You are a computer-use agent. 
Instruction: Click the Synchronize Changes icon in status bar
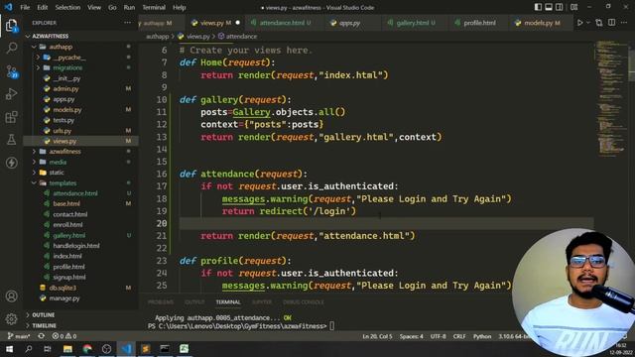coord(42,336)
